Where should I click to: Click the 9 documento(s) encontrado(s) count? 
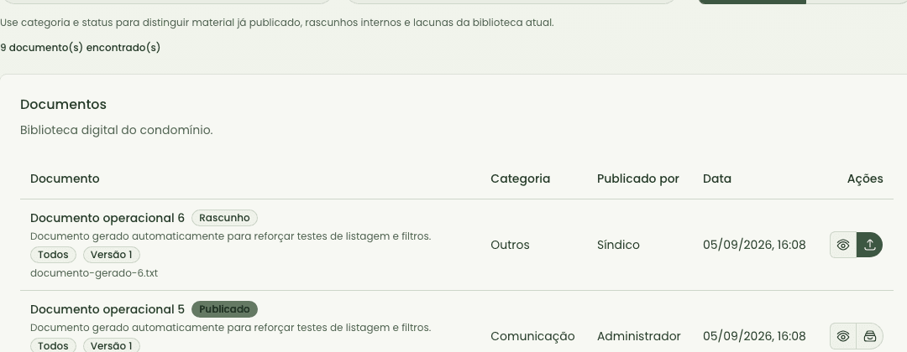click(x=80, y=47)
